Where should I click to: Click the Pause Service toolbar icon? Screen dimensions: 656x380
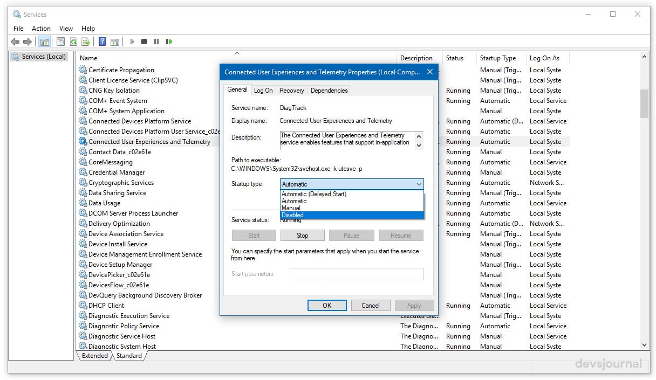(156, 42)
